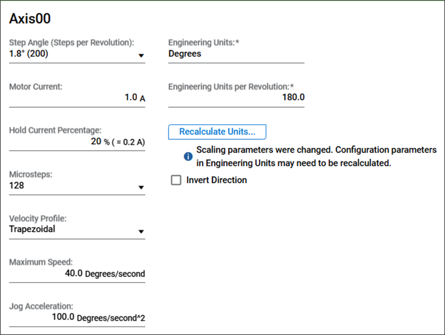Click the Degrees/second^2 unit label
Image resolution: width=445 pixels, height=335 pixels.
[111, 318]
